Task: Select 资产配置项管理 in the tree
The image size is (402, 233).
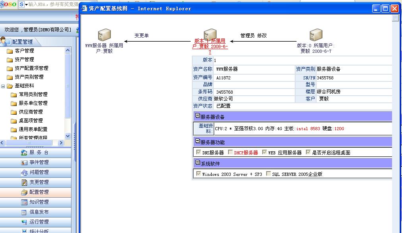Action: point(31,68)
